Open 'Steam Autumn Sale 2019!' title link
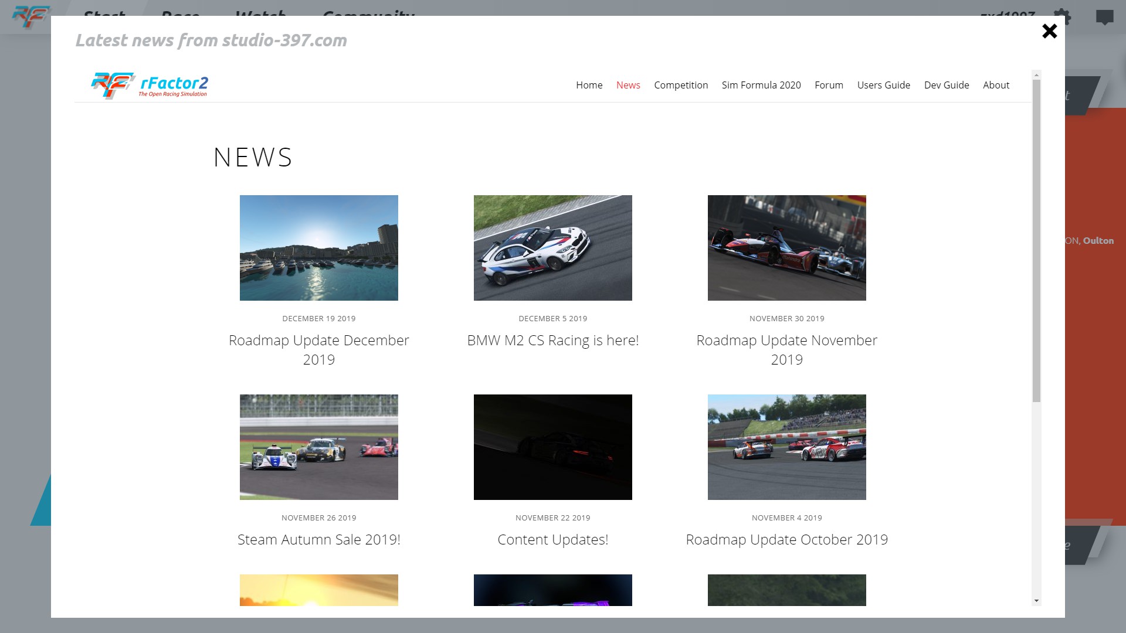Image resolution: width=1126 pixels, height=633 pixels. [319, 540]
